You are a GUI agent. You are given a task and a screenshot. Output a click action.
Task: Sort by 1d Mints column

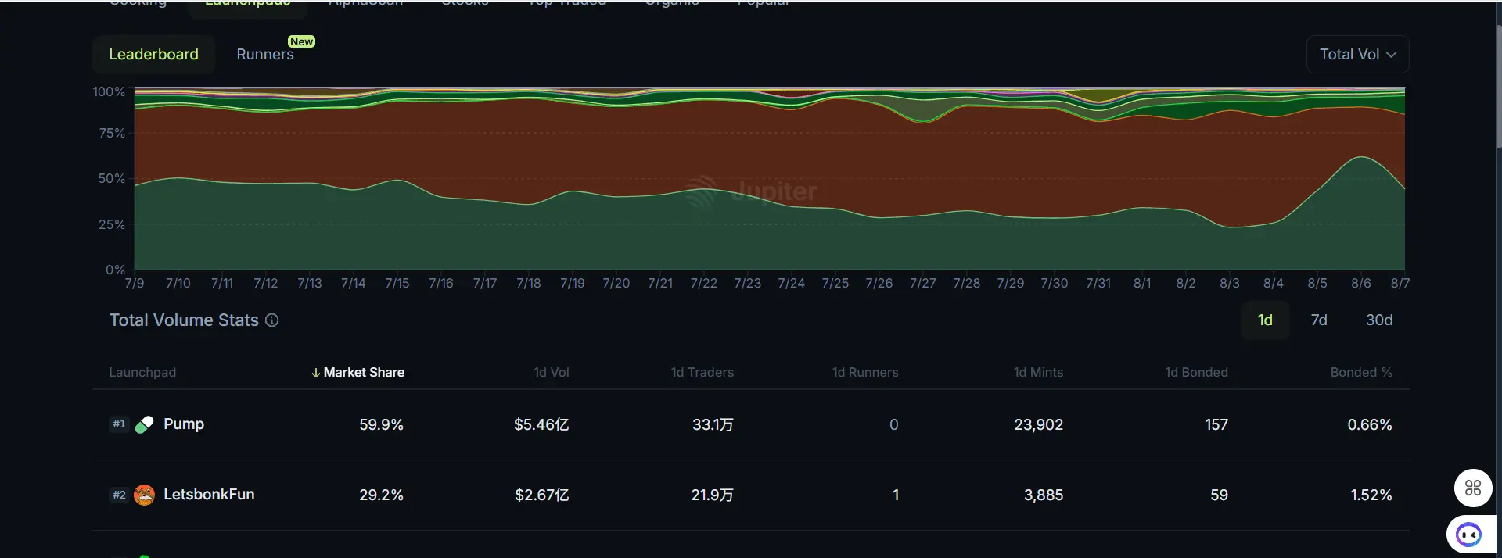[1038, 372]
